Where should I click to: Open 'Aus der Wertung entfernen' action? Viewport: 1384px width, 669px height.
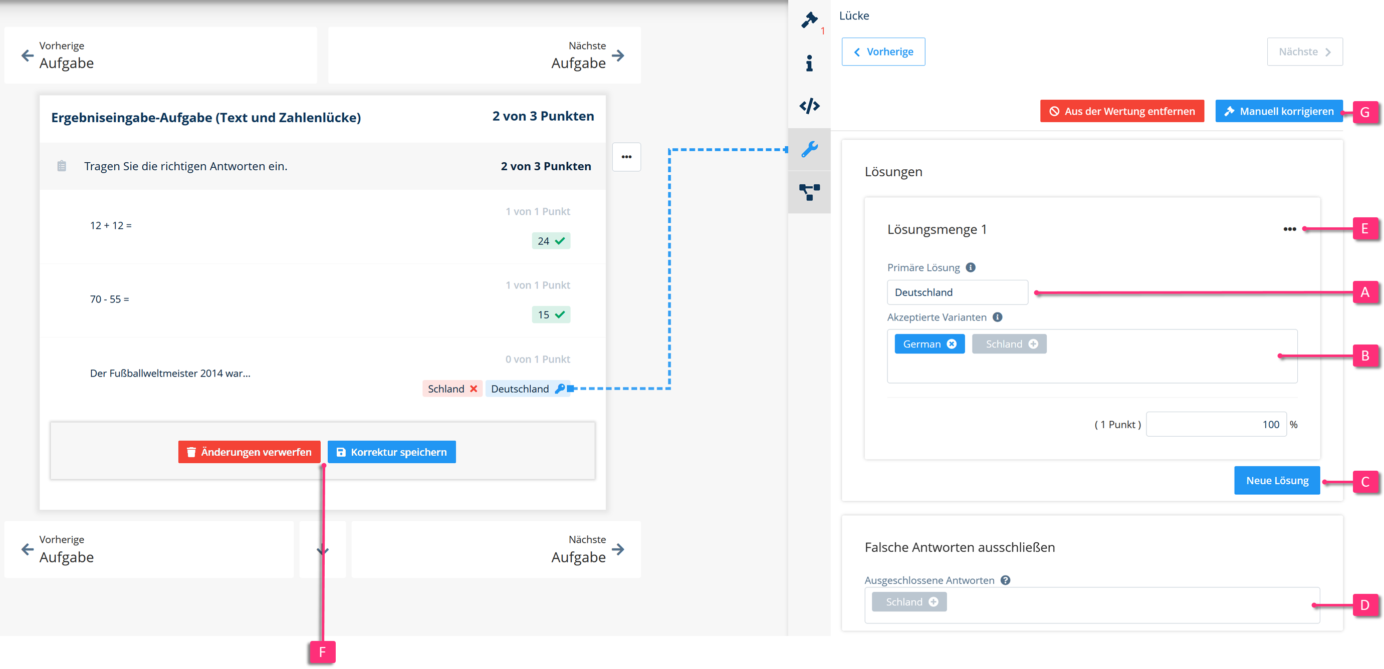(1122, 111)
